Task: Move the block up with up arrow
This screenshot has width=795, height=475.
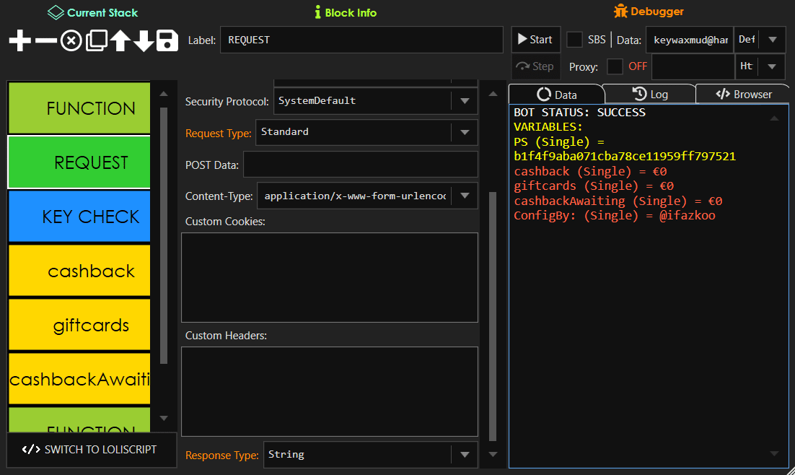Action: point(120,41)
